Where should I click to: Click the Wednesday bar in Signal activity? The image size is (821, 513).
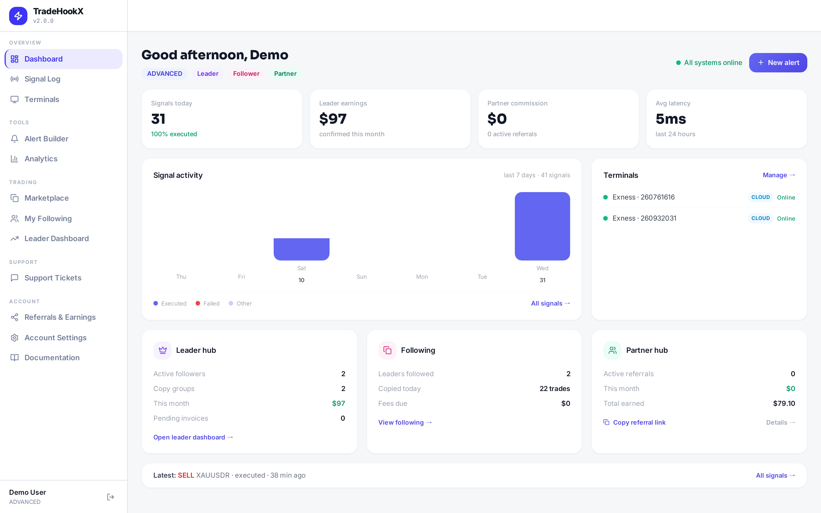pos(542,226)
